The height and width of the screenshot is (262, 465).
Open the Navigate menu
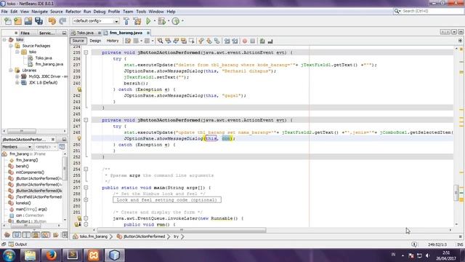point(39,12)
